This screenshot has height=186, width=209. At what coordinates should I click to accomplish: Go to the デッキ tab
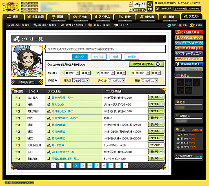click(x=80, y=17)
